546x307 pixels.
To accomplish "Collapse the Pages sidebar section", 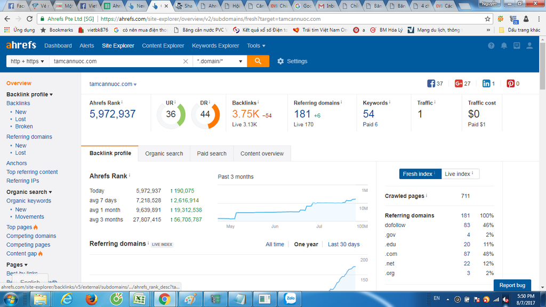I will pos(17,264).
